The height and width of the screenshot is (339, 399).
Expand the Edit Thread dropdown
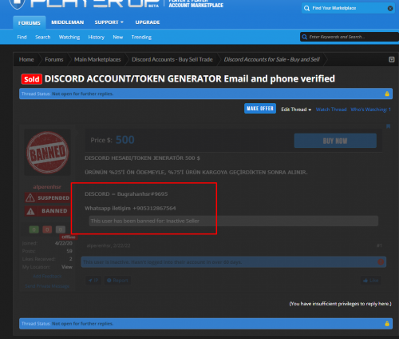296,110
